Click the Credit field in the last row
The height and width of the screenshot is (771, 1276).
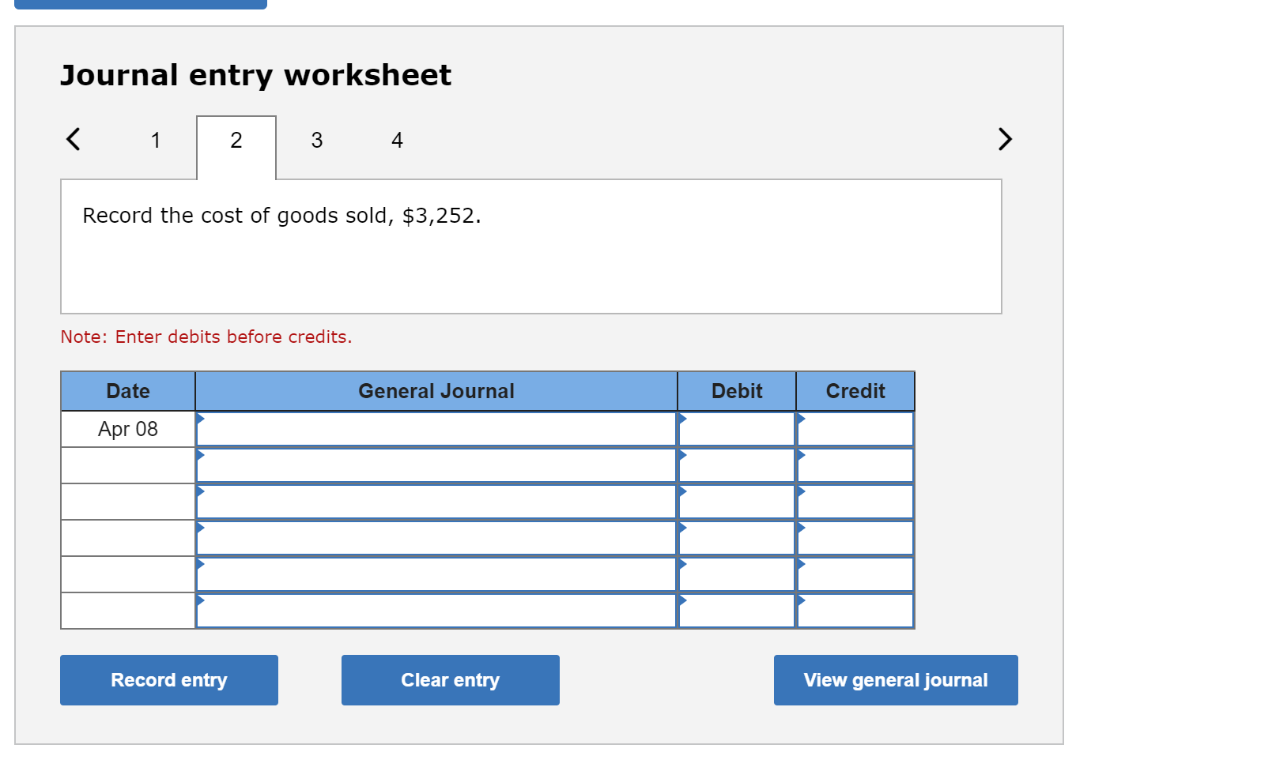click(855, 608)
